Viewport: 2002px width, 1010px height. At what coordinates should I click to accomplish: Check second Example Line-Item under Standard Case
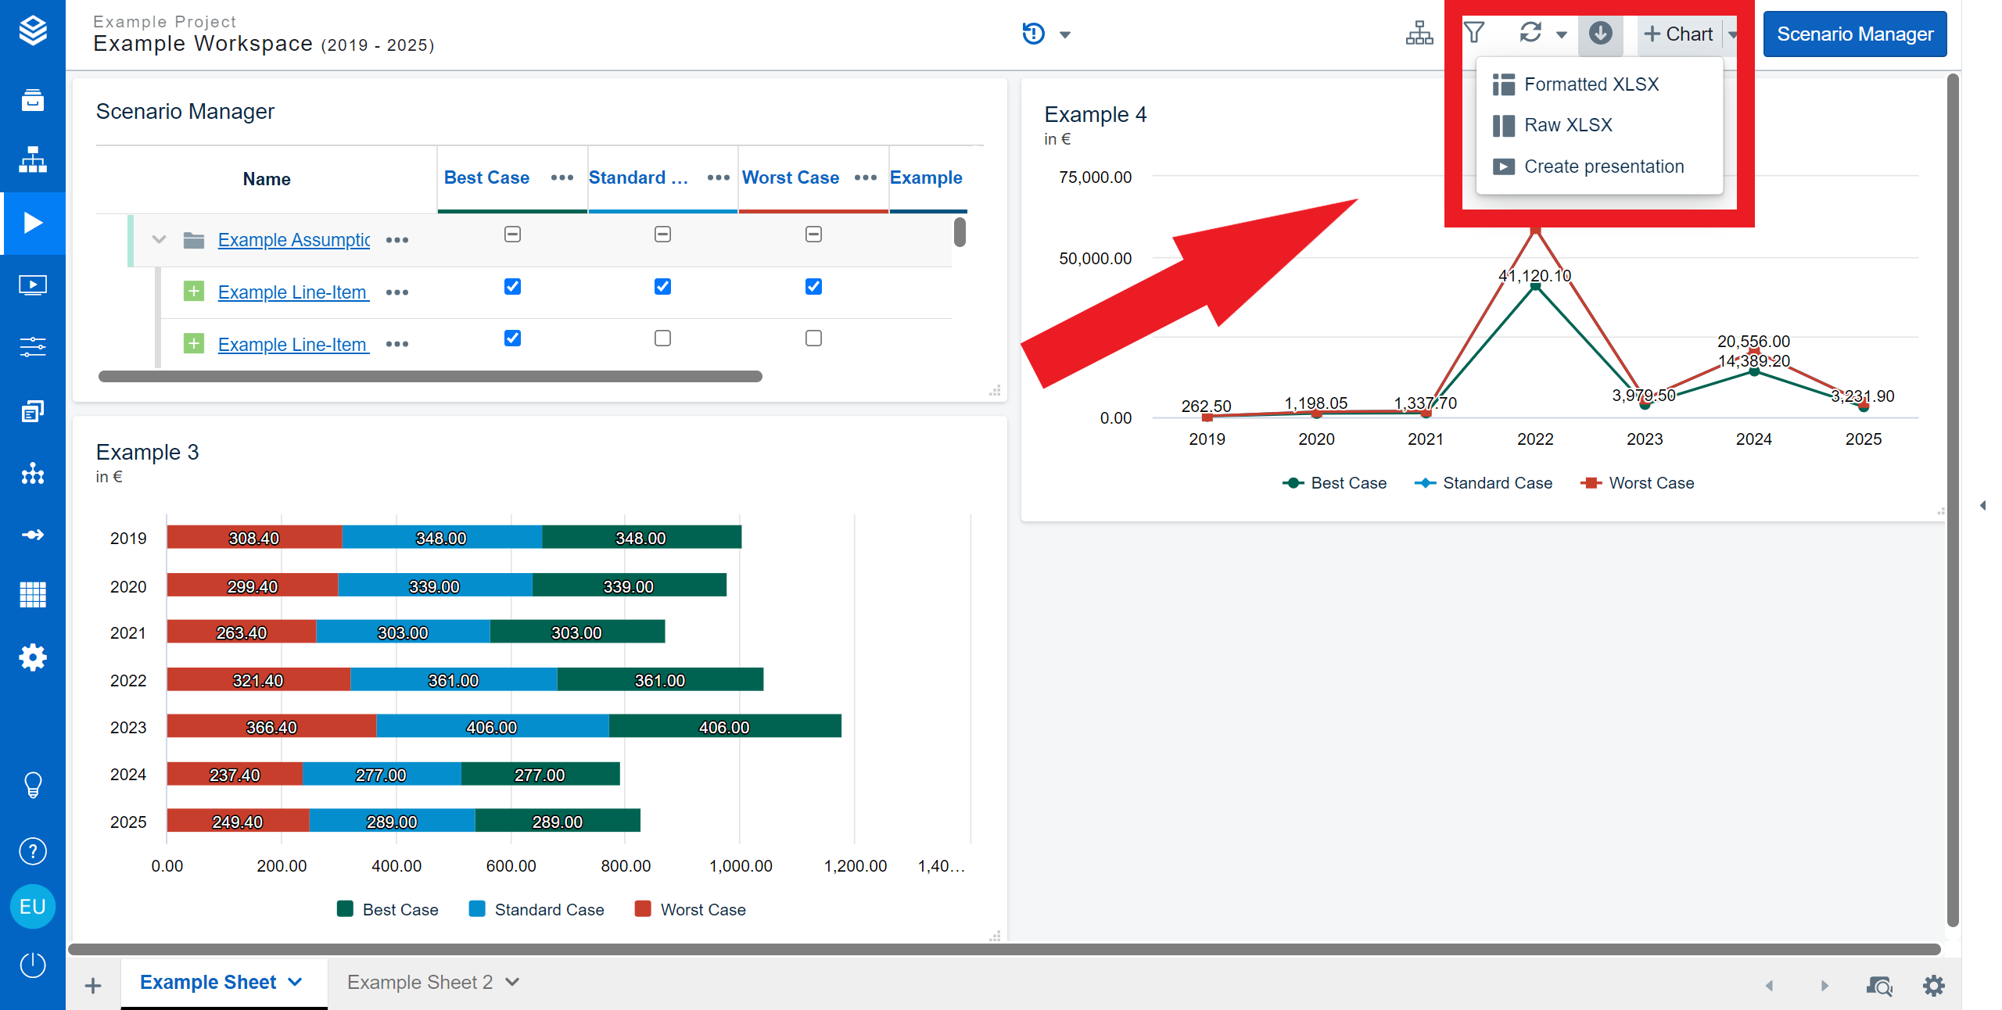pos(662,338)
